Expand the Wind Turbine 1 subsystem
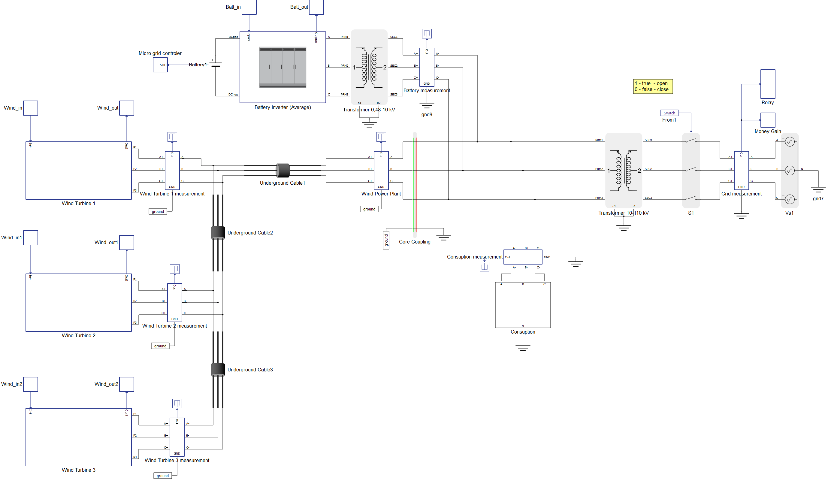This screenshot has width=828, height=487. pos(78,170)
